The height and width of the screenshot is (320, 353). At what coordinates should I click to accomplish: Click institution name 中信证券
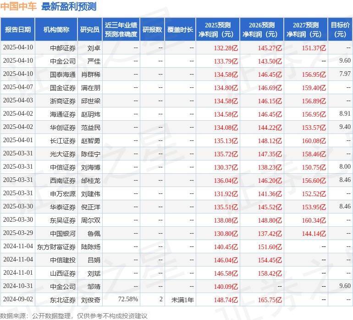pyautogui.click(x=63, y=167)
